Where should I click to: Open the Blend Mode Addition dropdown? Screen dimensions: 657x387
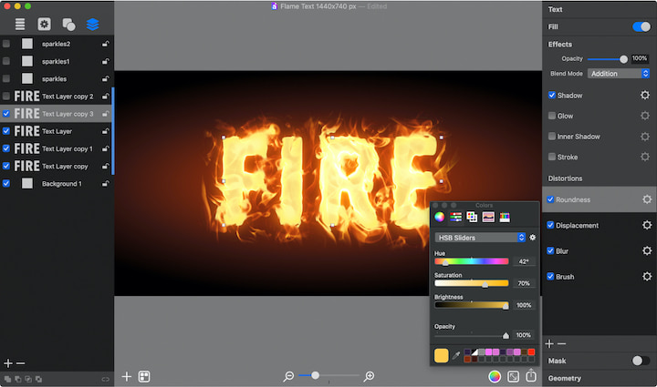(619, 74)
